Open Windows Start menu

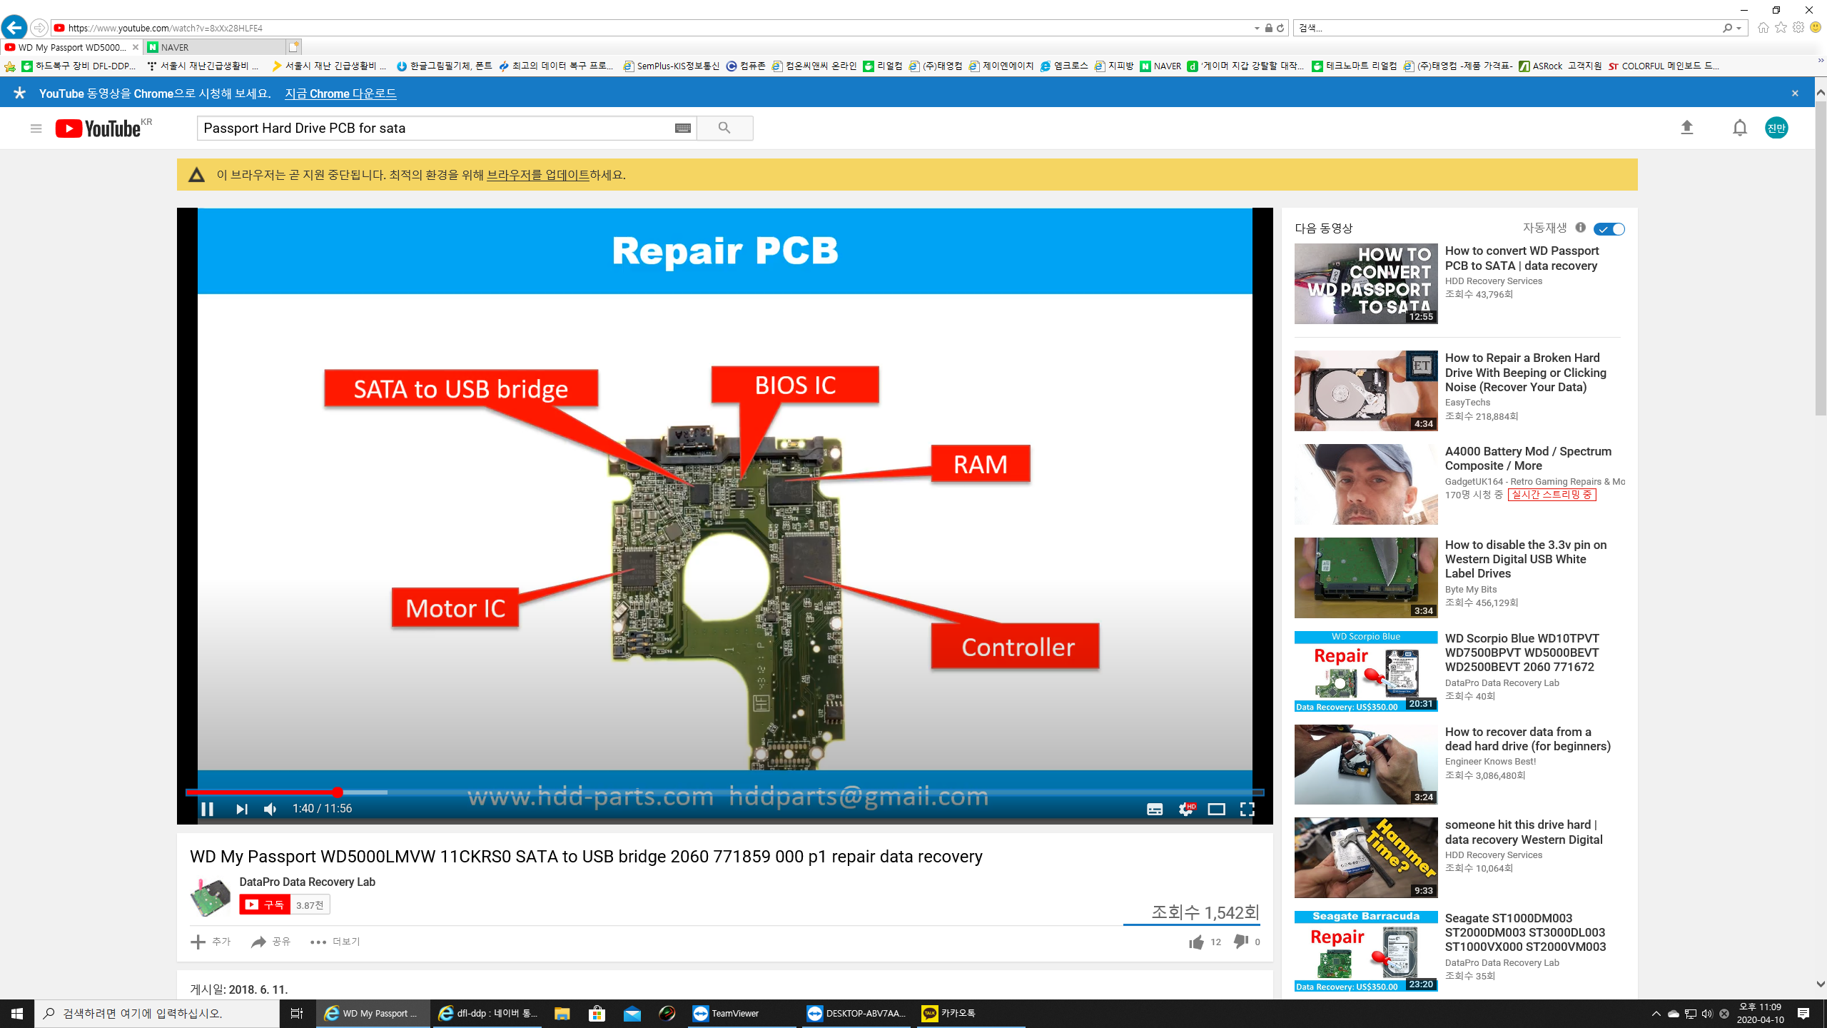[x=17, y=1014]
